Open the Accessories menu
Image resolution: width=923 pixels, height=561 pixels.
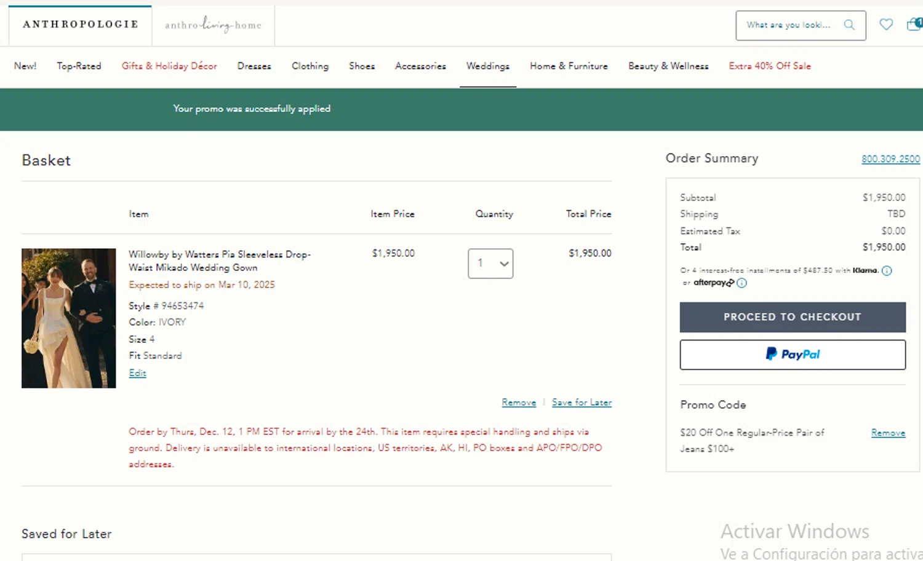420,66
